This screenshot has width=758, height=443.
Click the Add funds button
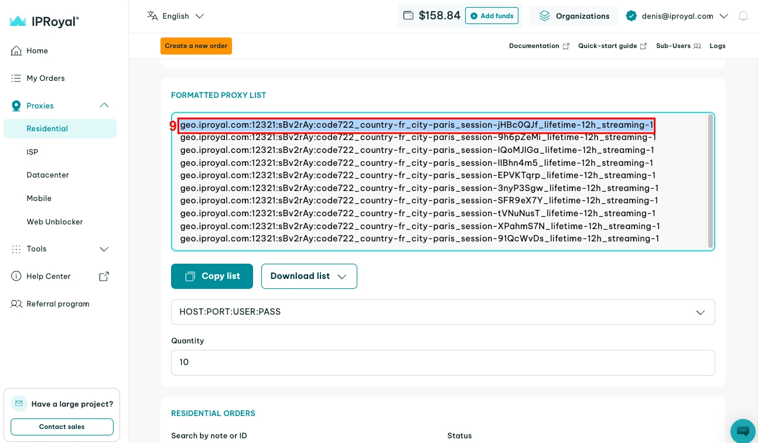click(491, 16)
